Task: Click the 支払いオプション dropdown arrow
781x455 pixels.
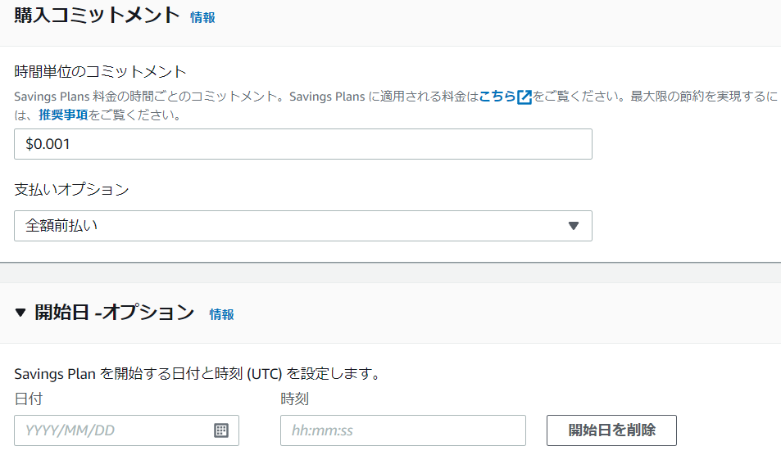Action: (x=574, y=226)
